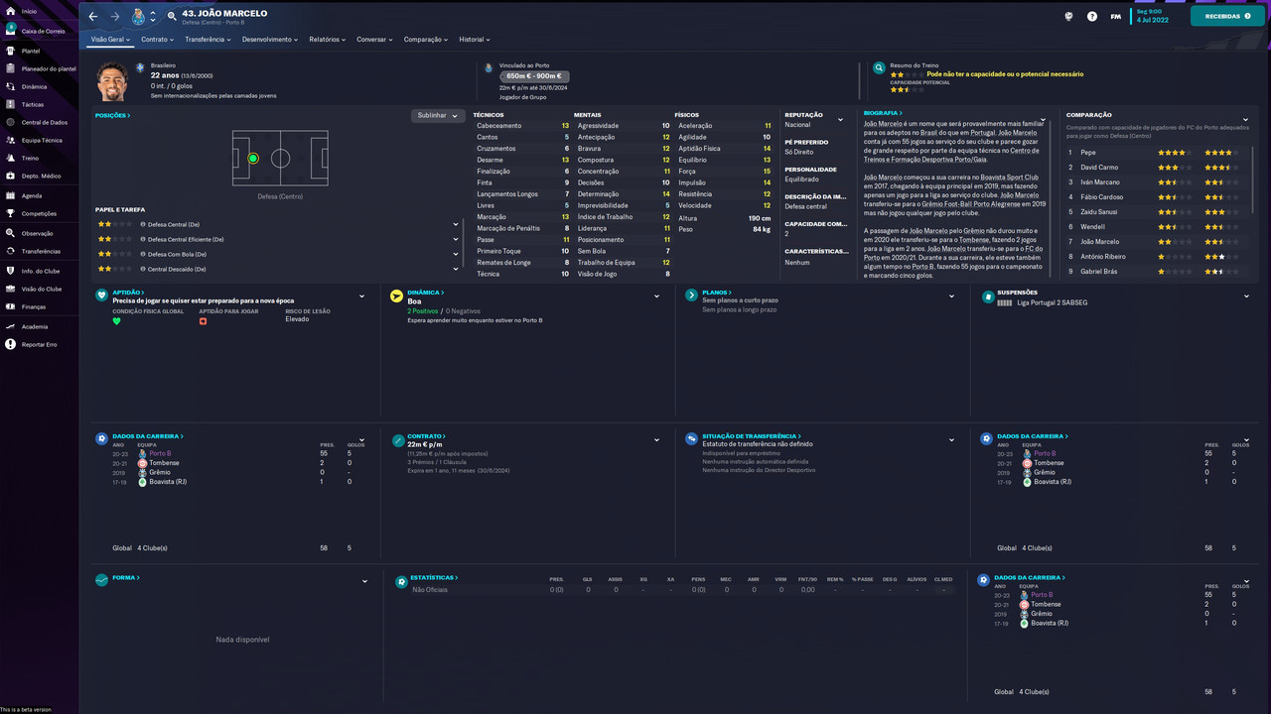
Task: Open the Transferência tab menu
Action: pyautogui.click(x=208, y=40)
